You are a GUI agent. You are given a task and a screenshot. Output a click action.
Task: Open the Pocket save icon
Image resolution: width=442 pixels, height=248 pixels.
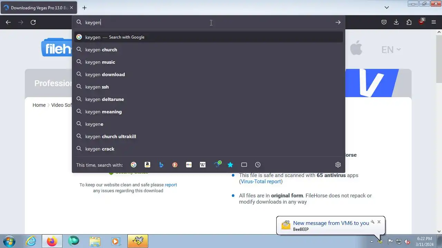tap(384, 22)
